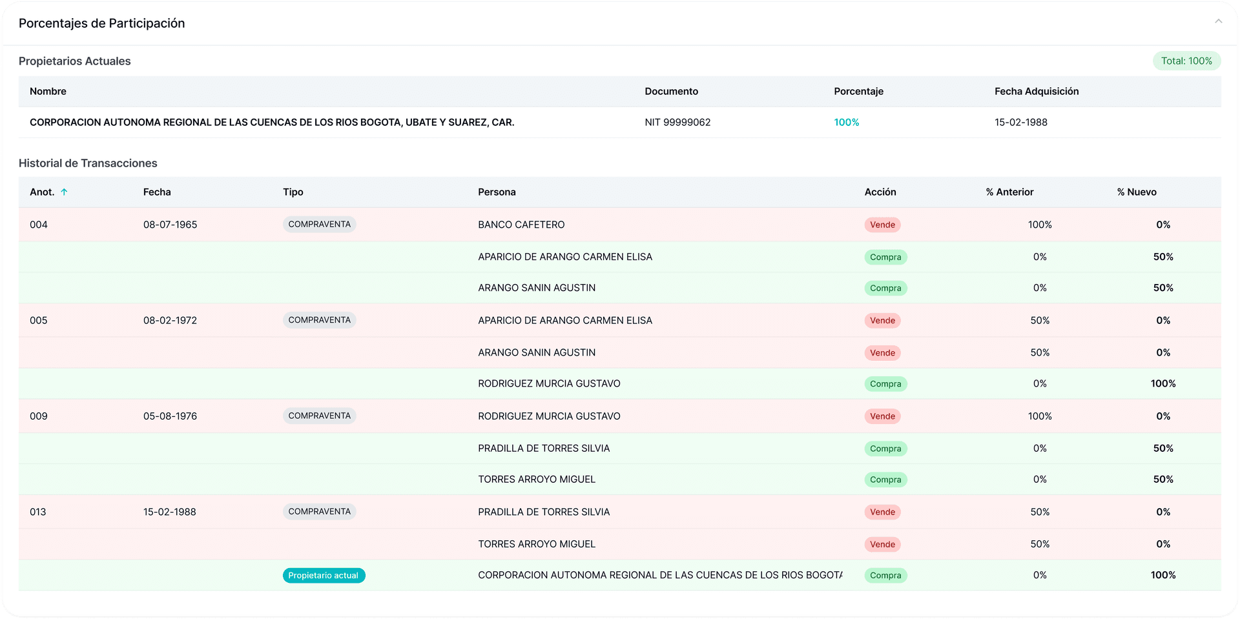Click Compra badge for TORRES ARROYO MIGUEL
Image resolution: width=1240 pixels, height=619 pixels.
[885, 480]
